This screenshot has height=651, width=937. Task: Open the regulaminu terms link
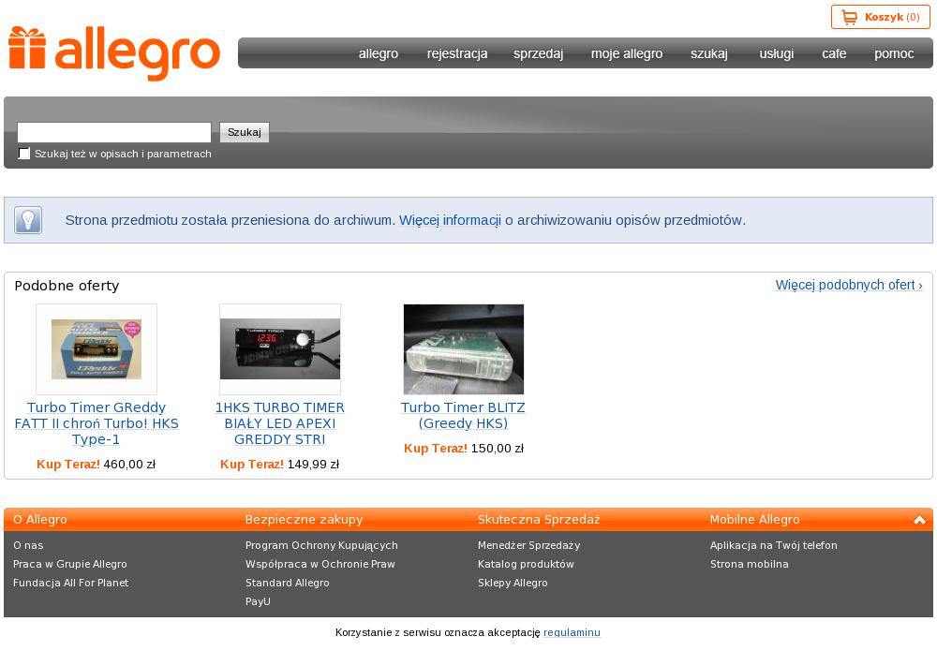click(x=572, y=632)
